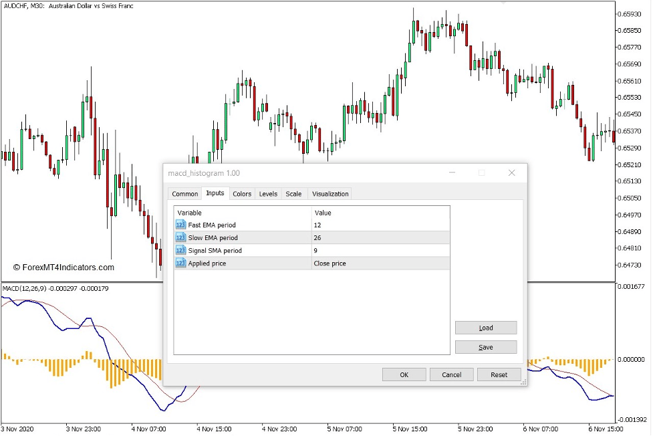Open the Applied price value for editing
This screenshot has width=653, height=436.
tap(354, 263)
